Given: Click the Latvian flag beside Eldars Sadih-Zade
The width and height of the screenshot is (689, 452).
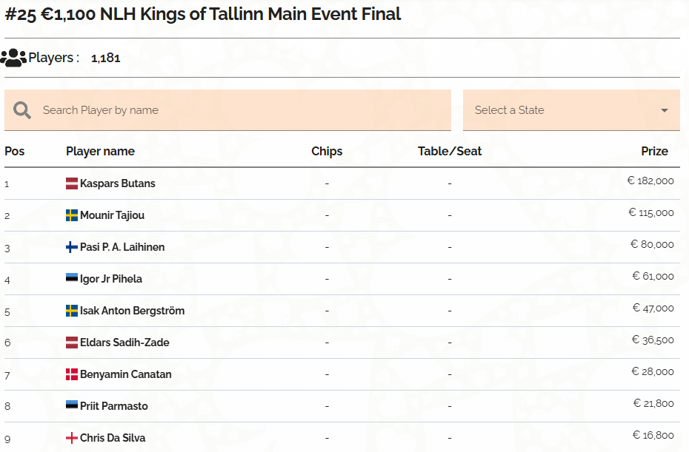Looking at the screenshot, I should pyautogui.click(x=72, y=343).
